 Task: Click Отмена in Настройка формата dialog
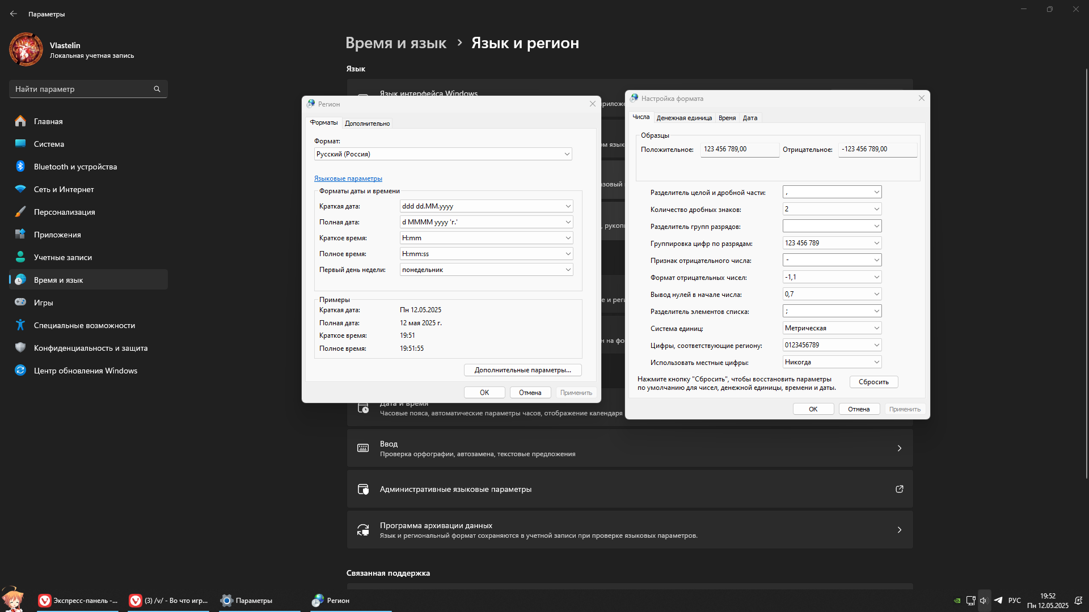coord(859,409)
